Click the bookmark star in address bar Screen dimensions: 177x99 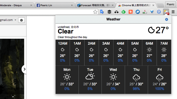pyautogui.click(x=95, y=12)
